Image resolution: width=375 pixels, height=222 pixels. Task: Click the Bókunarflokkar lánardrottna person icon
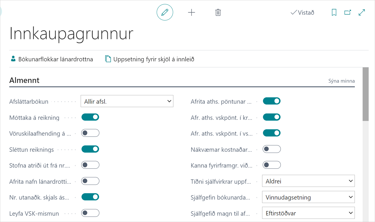[13, 59]
